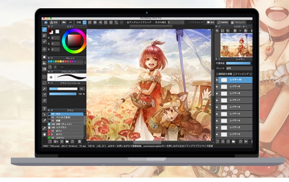The height and width of the screenshot is (182, 289).
Task: Hide レイヤー9 using its visibility dot
Action: pyautogui.click(x=217, y=87)
